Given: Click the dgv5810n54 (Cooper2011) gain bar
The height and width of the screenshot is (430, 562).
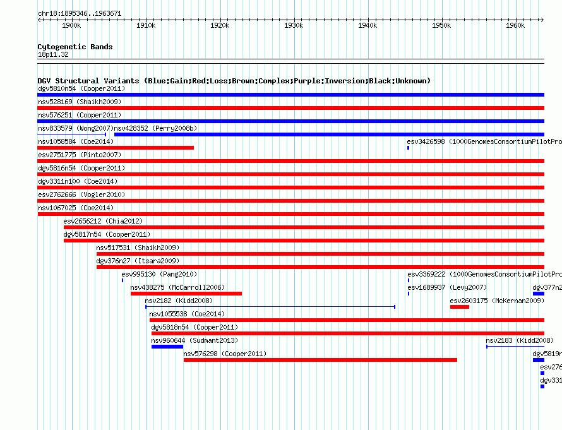Looking at the screenshot, I should point(290,95).
